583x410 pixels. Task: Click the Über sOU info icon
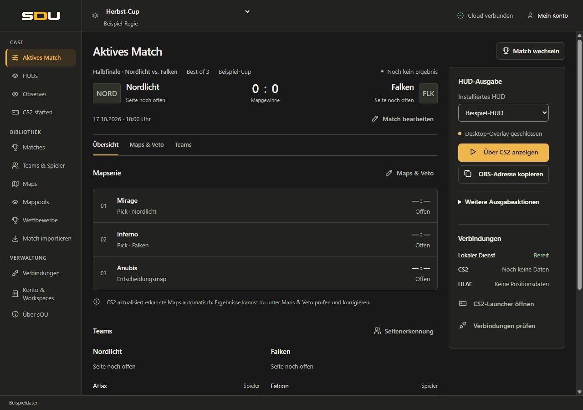(x=15, y=314)
